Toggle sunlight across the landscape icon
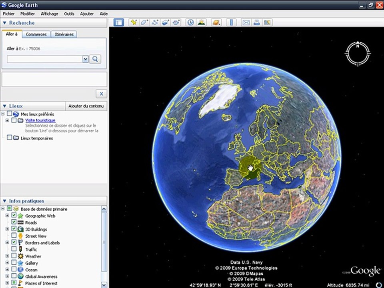The image size is (384, 288). pos(201,22)
